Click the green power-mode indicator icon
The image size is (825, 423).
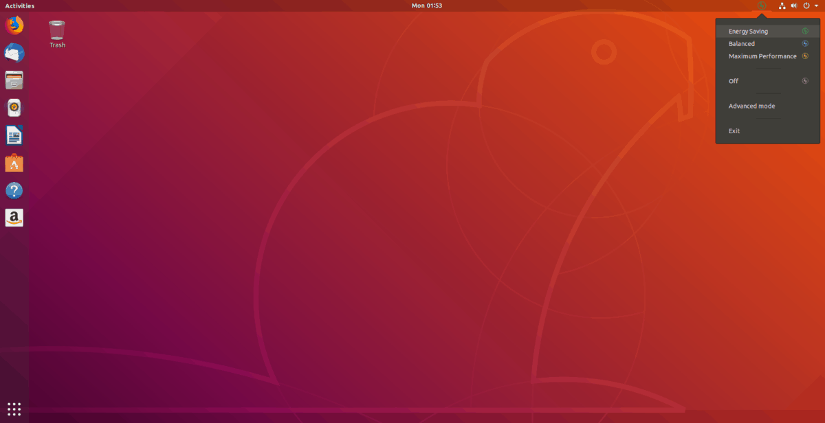(x=760, y=5)
